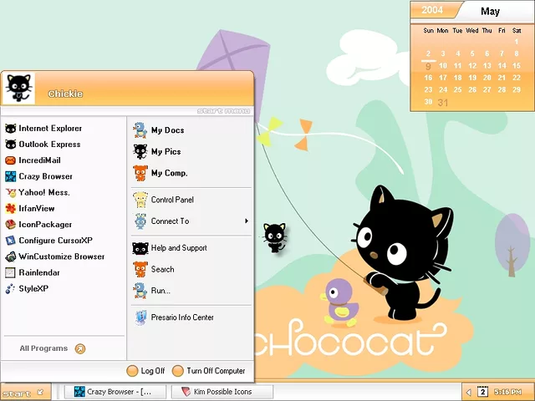Click Search menu text

tap(162, 269)
